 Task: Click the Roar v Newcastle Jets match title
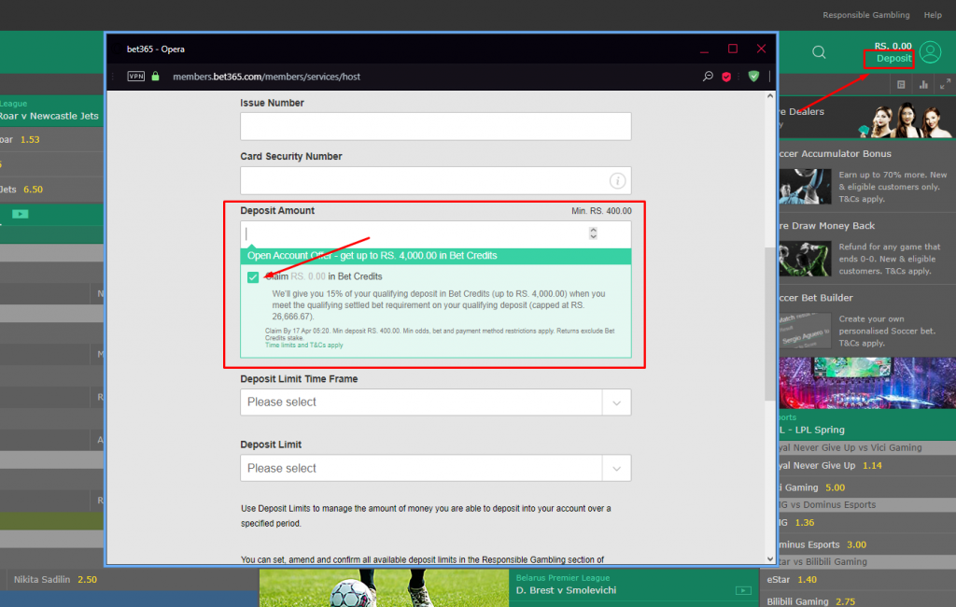point(49,116)
